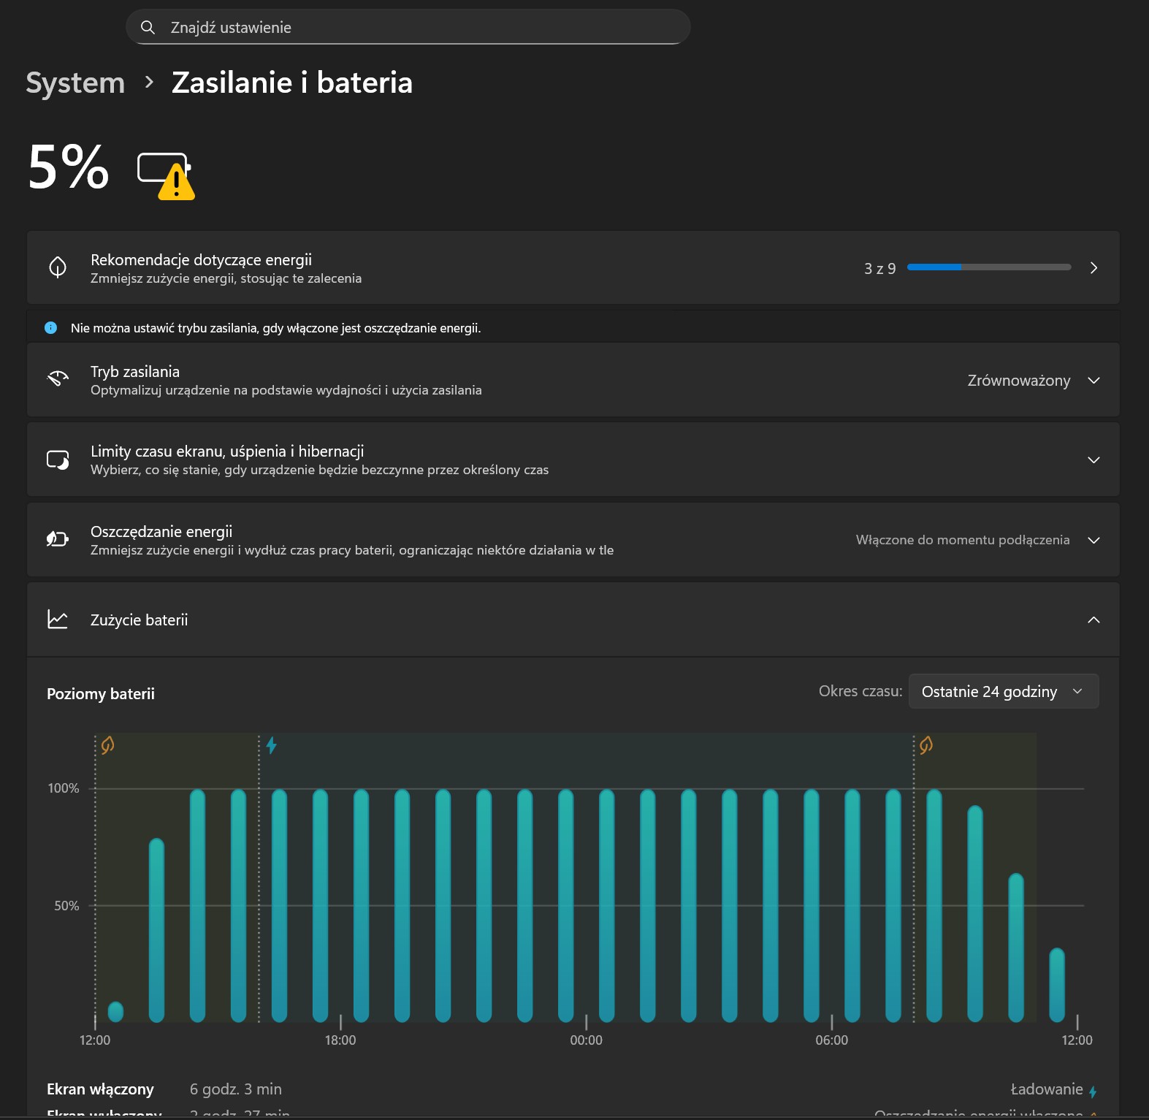
Task: Click the battery warning icon
Action: coord(167,175)
